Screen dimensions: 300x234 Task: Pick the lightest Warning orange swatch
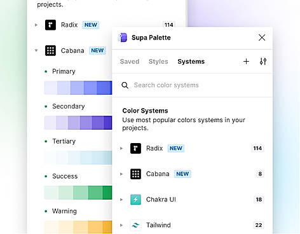click(51, 227)
